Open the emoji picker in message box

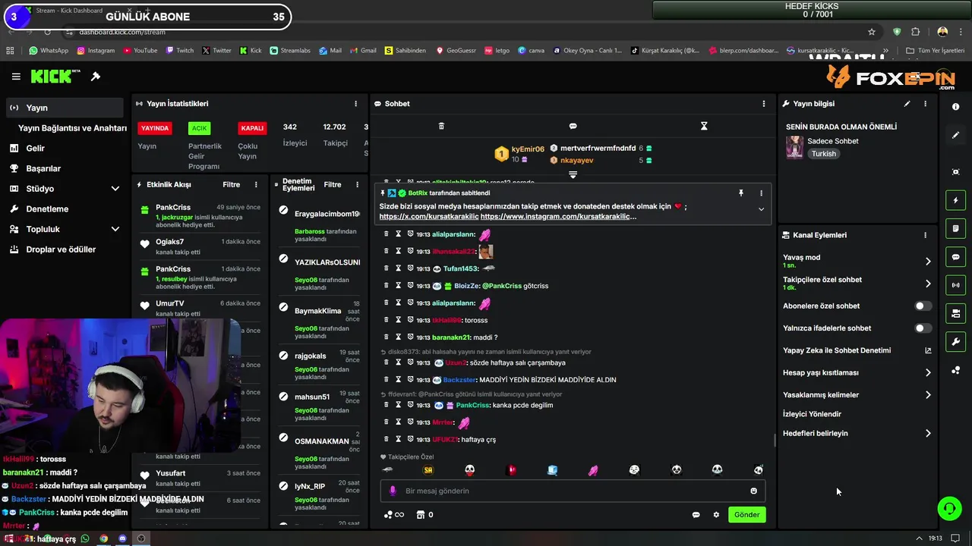[753, 491]
